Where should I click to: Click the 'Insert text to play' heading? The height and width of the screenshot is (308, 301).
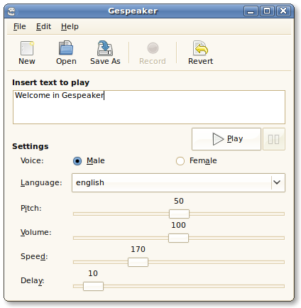50,82
